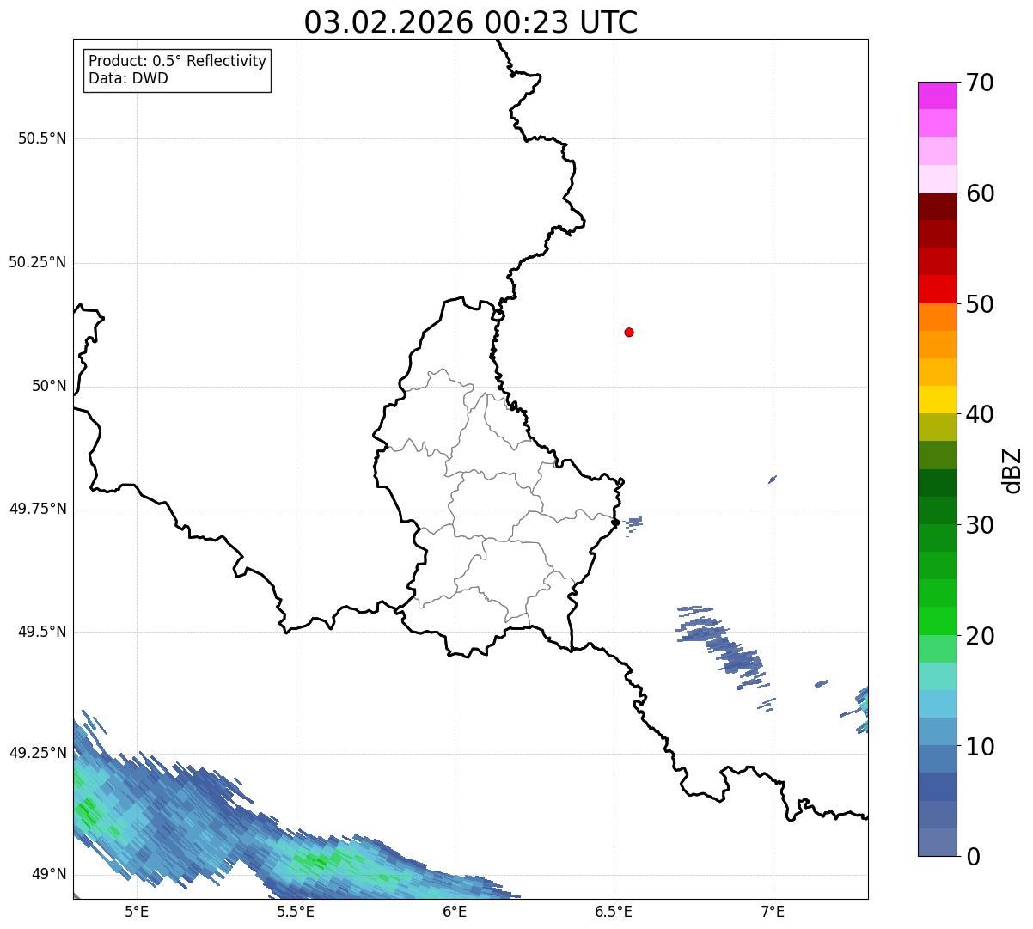
Task: Select the 50.25°N latitude label
Action: tap(38, 262)
